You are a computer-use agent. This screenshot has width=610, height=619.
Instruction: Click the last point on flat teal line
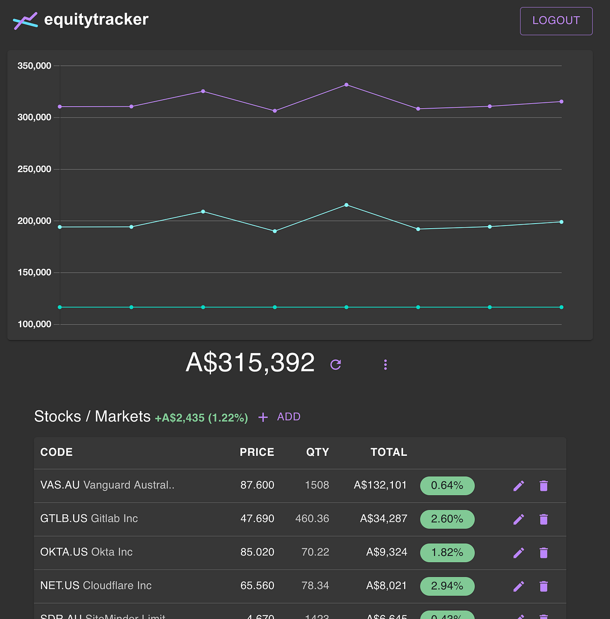coord(561,307)
